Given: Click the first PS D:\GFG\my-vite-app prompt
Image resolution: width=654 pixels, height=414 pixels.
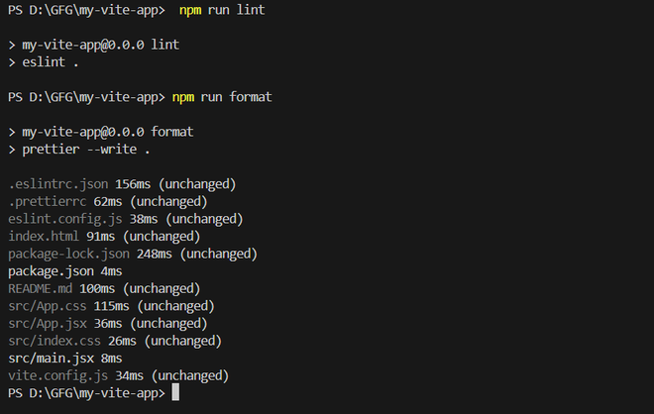Looking at the screenshot, I should click(84, 11).
